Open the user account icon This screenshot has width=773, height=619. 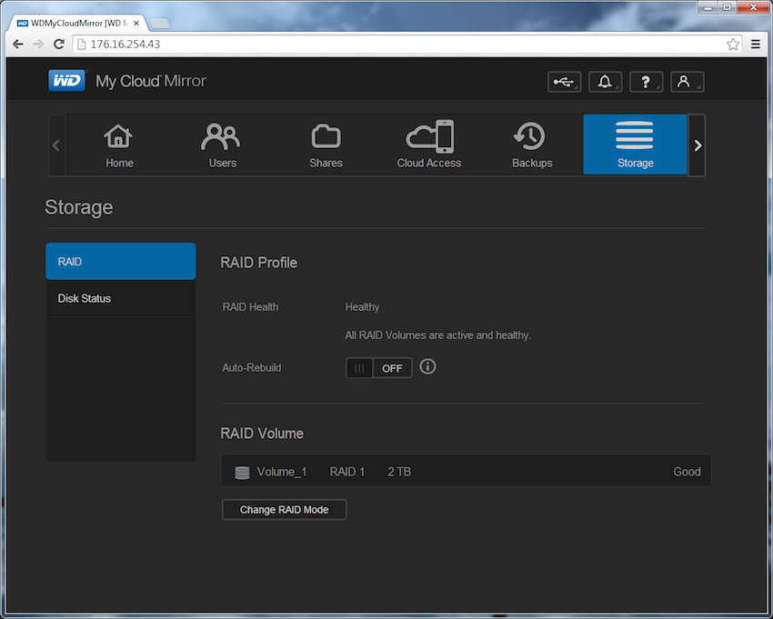[x=688, y=82]
